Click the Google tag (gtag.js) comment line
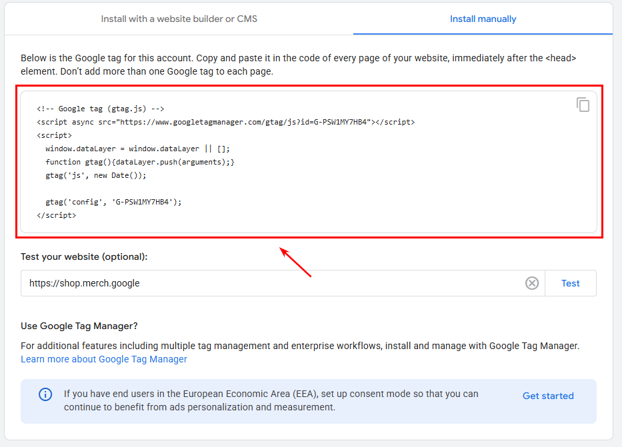Screen dimensions: 622x447 tap(101, 109)
